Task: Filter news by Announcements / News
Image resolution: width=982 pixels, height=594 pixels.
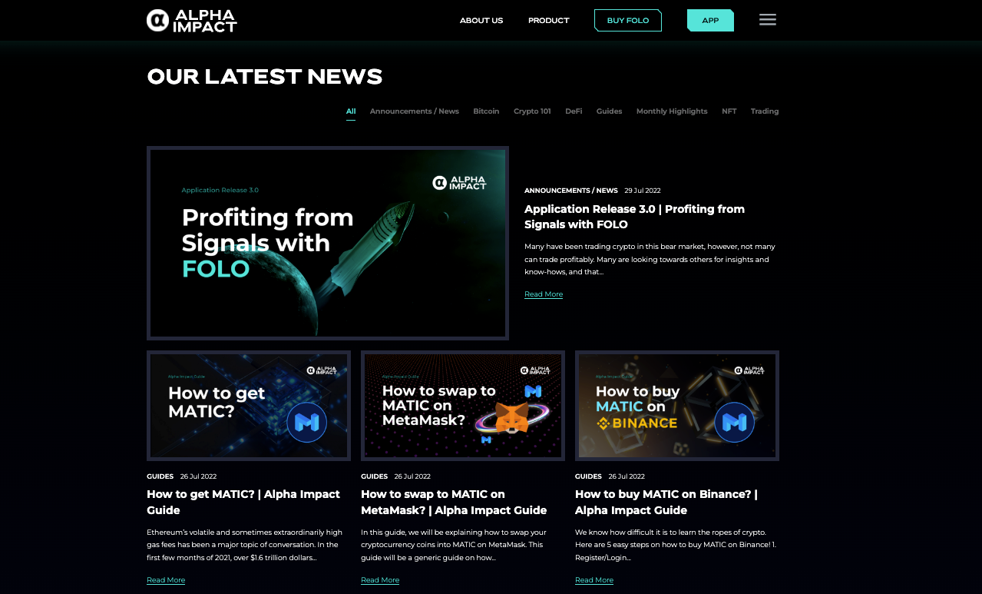Action: click(x=415, y=111)
